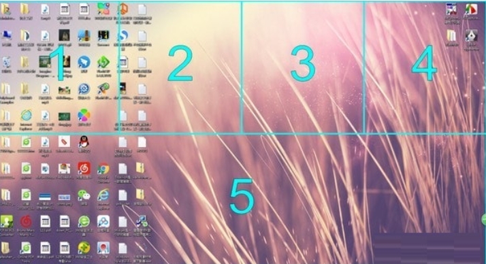Select the blue gear utility icon

click(x=84, y=91)
